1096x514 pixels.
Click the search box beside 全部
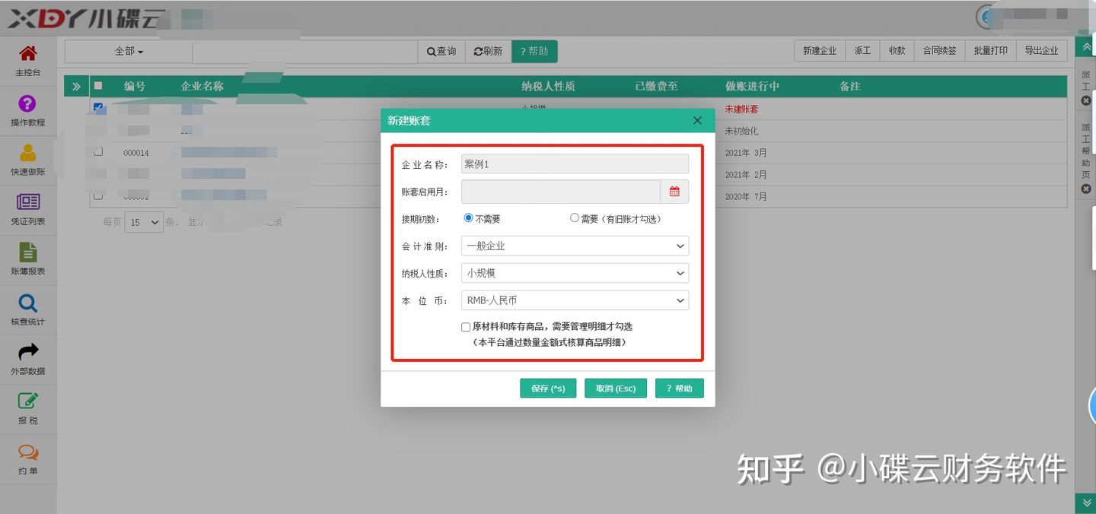[x=304, y=52]
